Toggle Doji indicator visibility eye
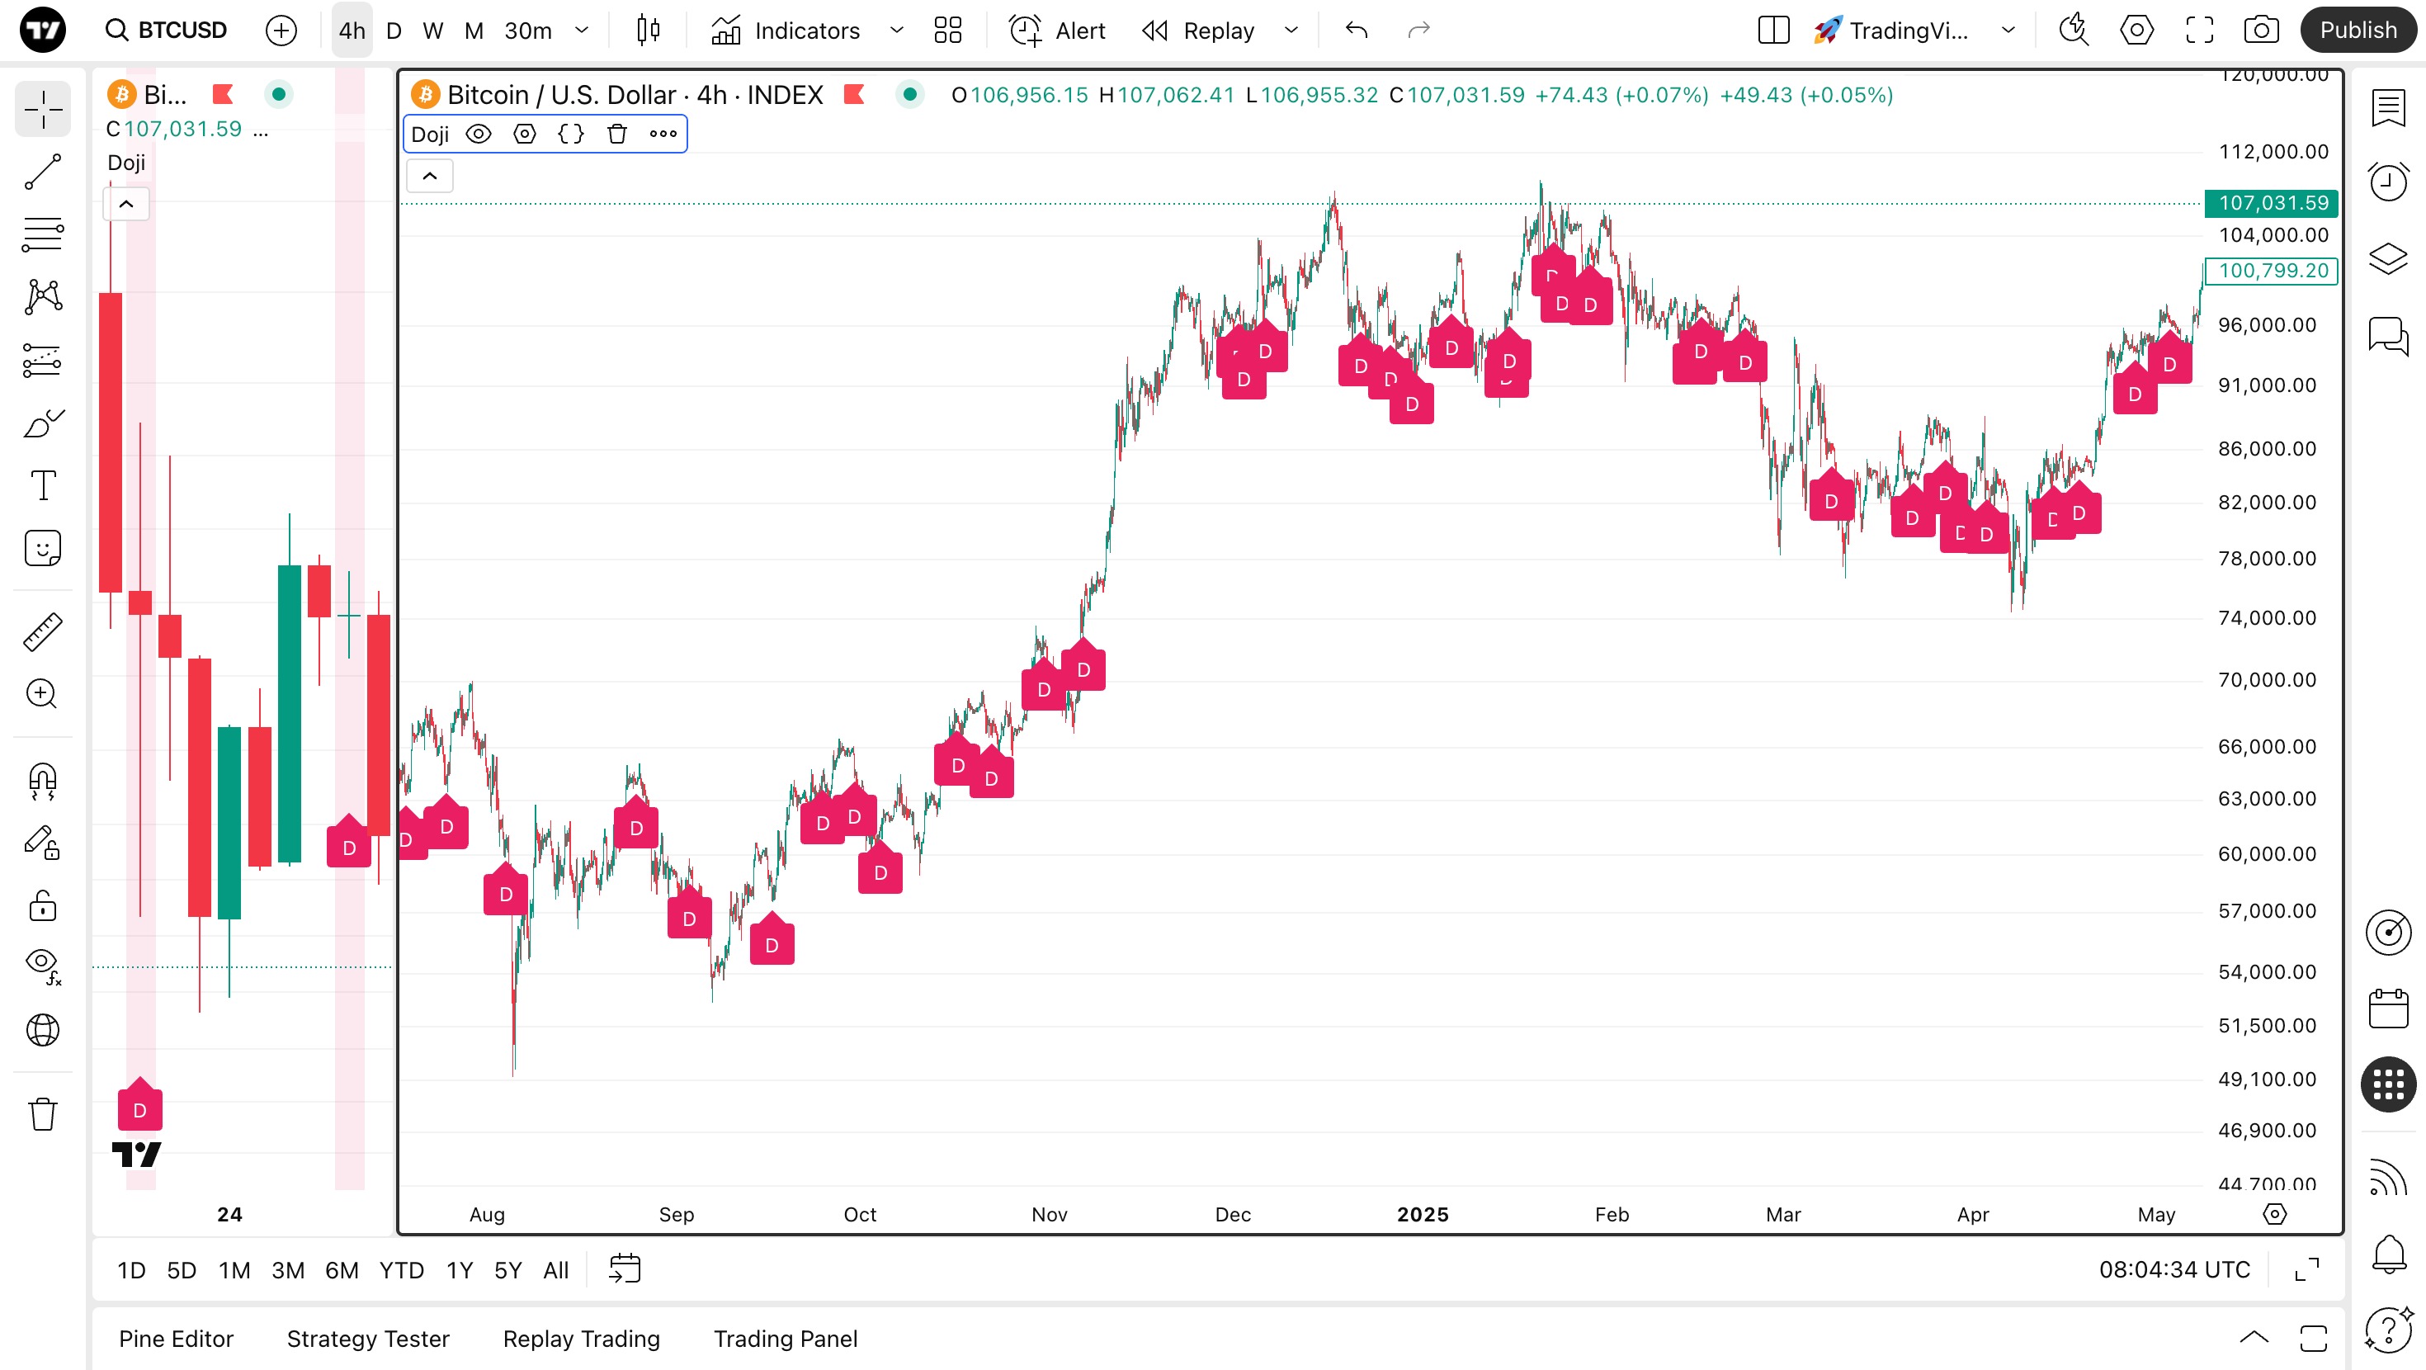 coord(479,134)
